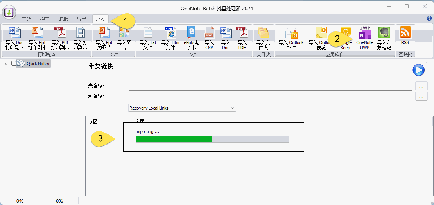Expand the Quick Notes tree node
The height and width of the screenshot is (205, 434).
[x=5, y=64]
